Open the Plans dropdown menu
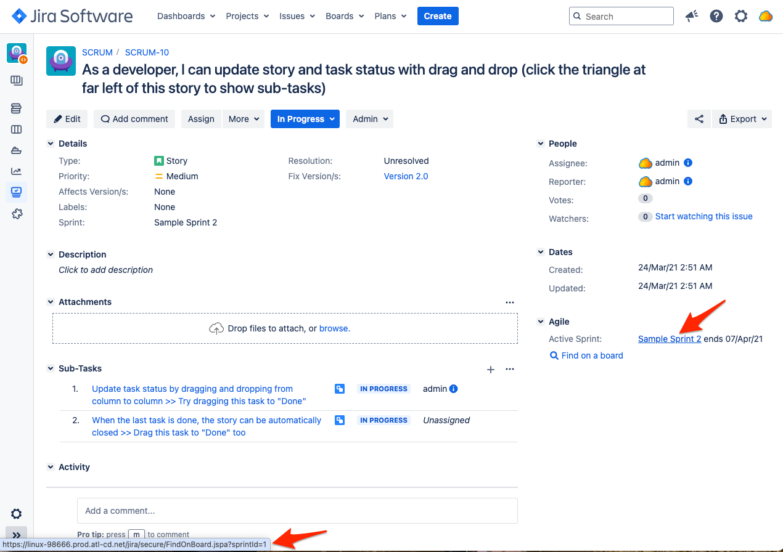 (390, 16)
